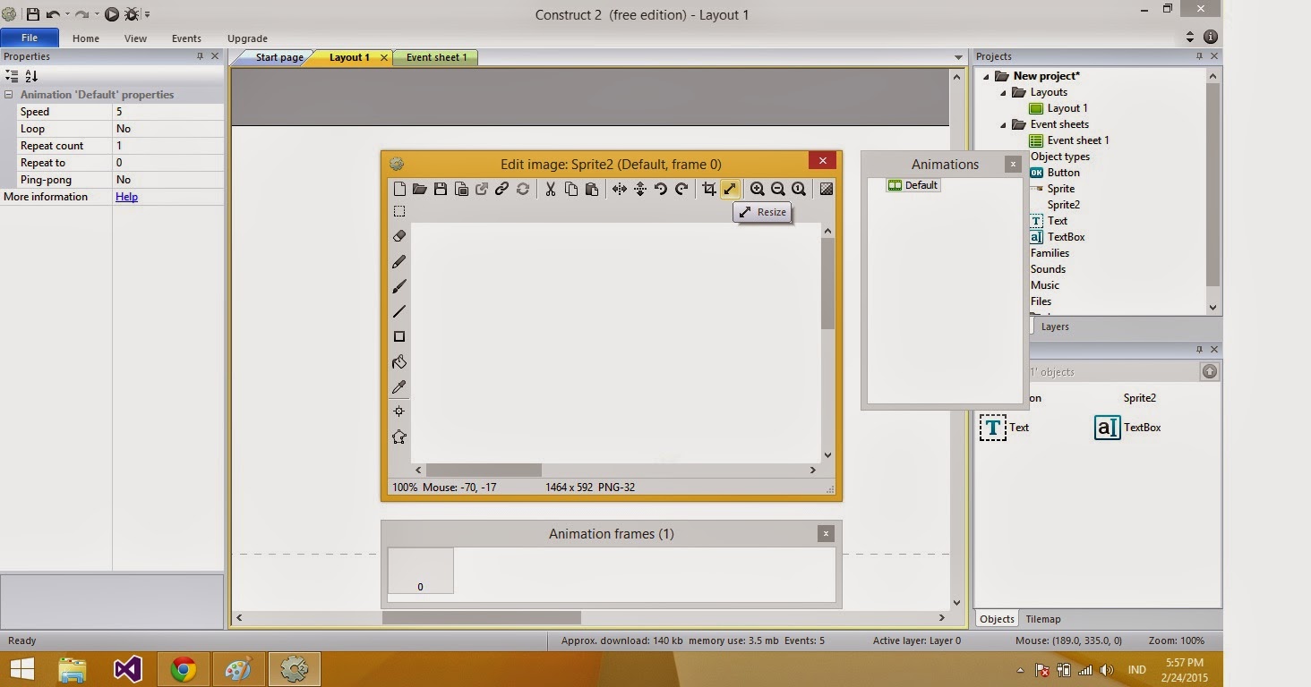Collapse the New project tree node
1311x687 pixels.
(x=986, y=76)
